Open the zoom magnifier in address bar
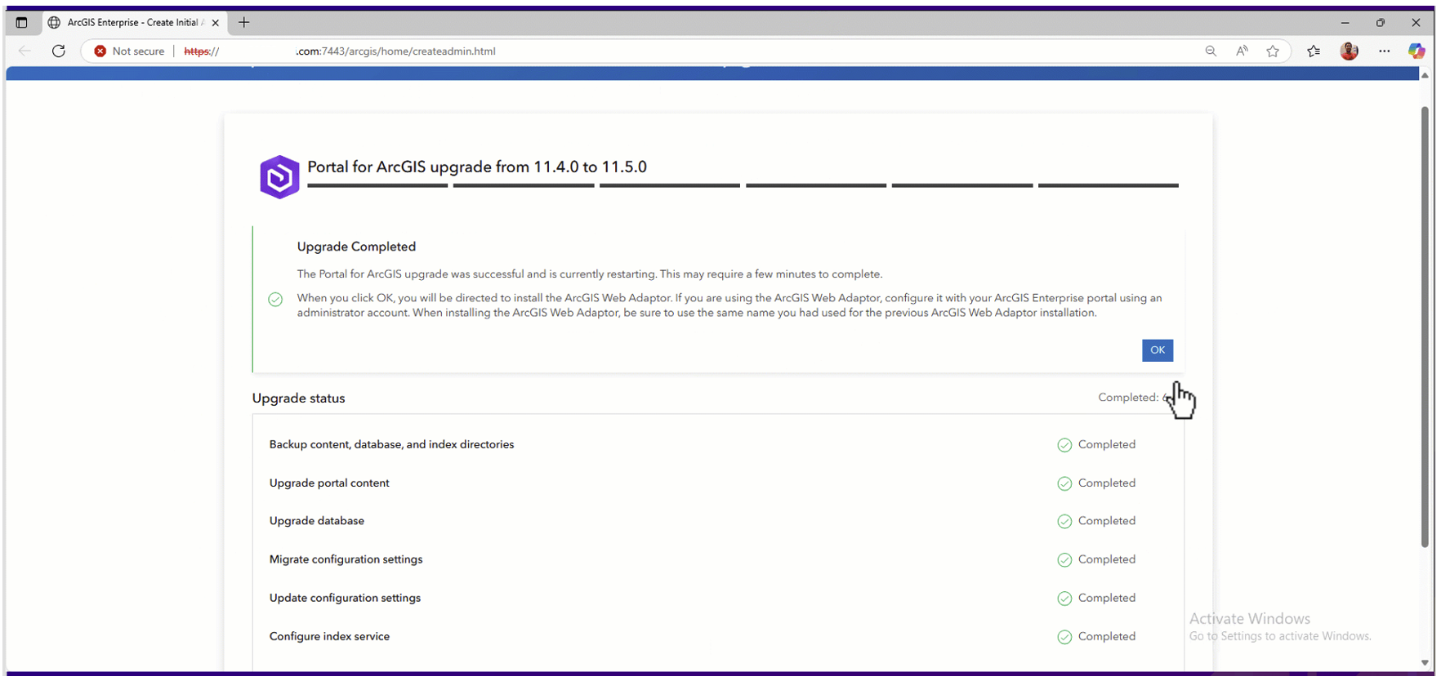The width and height of the screenshot is (1441, 681). click(1211, 51)
